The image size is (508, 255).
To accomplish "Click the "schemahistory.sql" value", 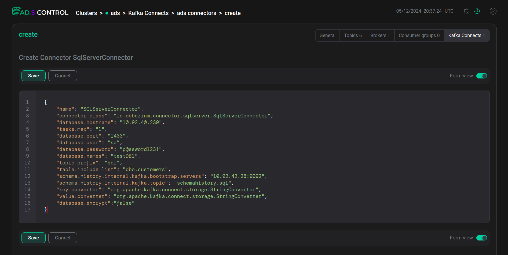I will (x=203, y=183).
